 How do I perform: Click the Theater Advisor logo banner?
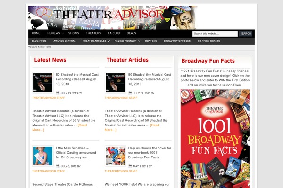click(x=113, y=17)
